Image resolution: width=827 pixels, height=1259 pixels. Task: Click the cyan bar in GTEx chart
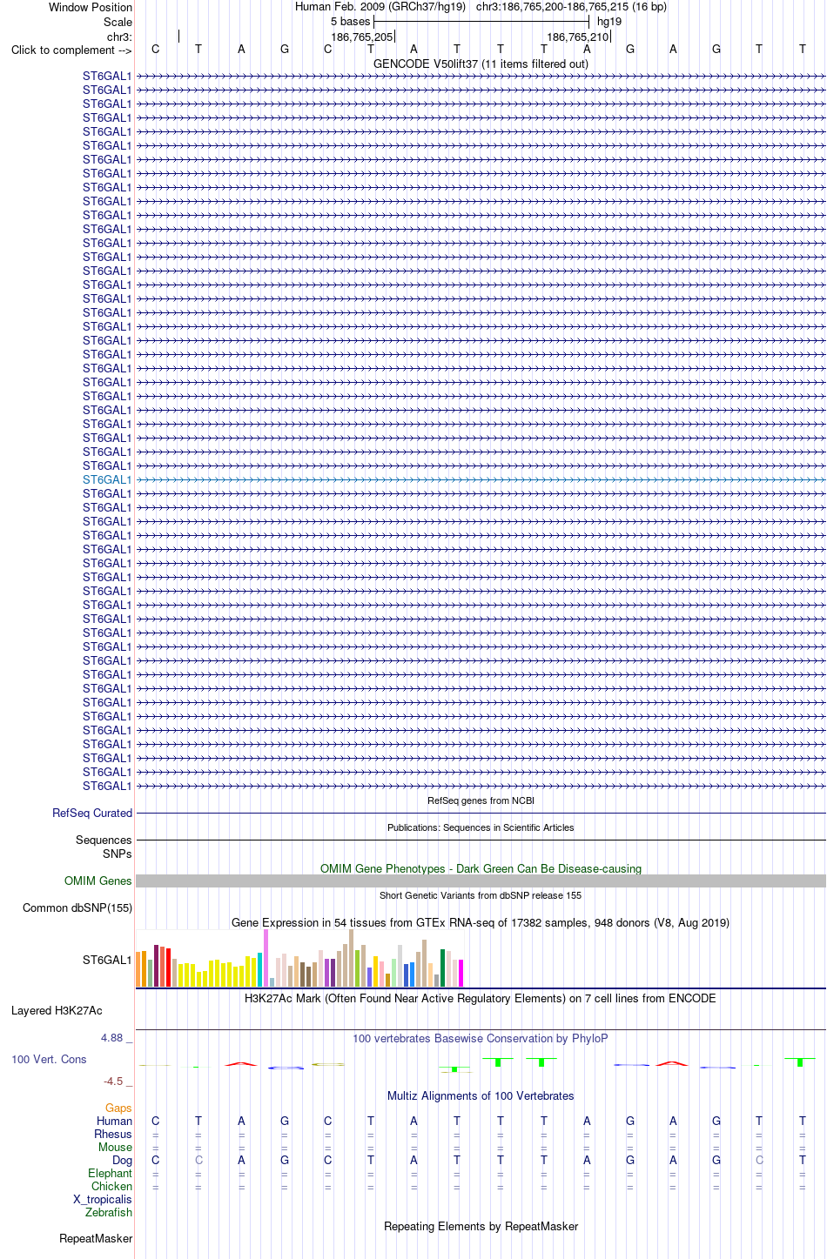259,969
